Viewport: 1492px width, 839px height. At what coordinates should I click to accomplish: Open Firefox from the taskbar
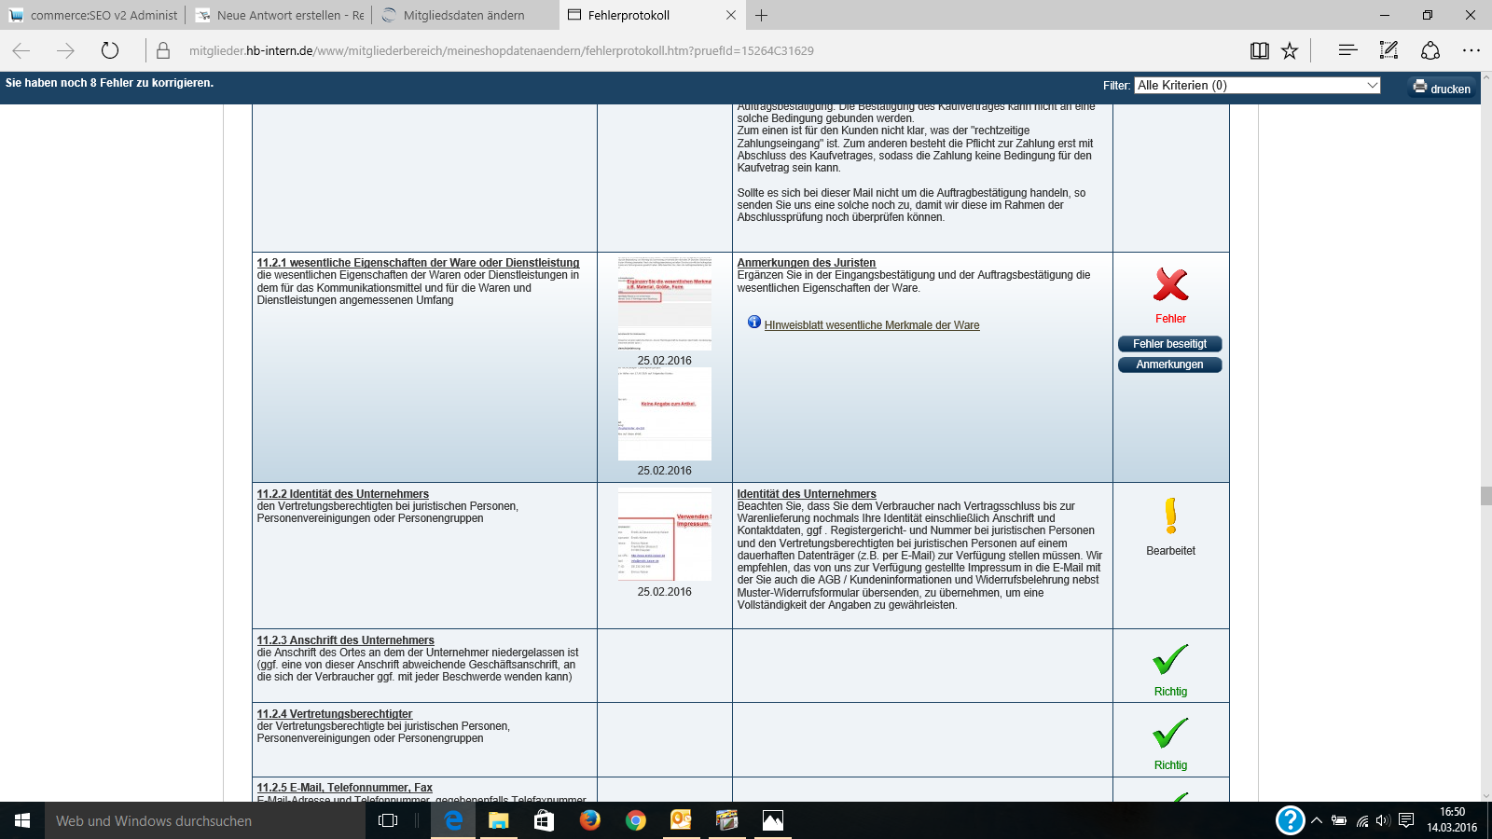[589, 820]
